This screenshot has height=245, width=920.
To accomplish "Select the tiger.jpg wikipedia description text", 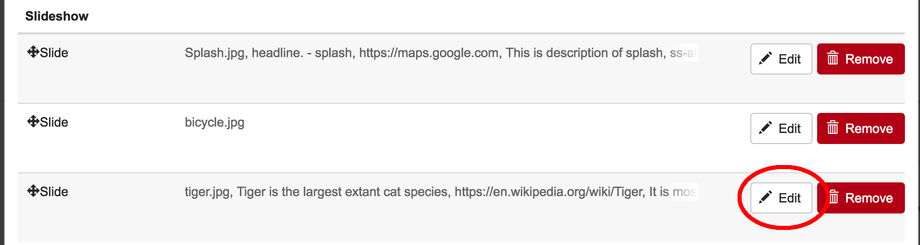I will point(441,192).
